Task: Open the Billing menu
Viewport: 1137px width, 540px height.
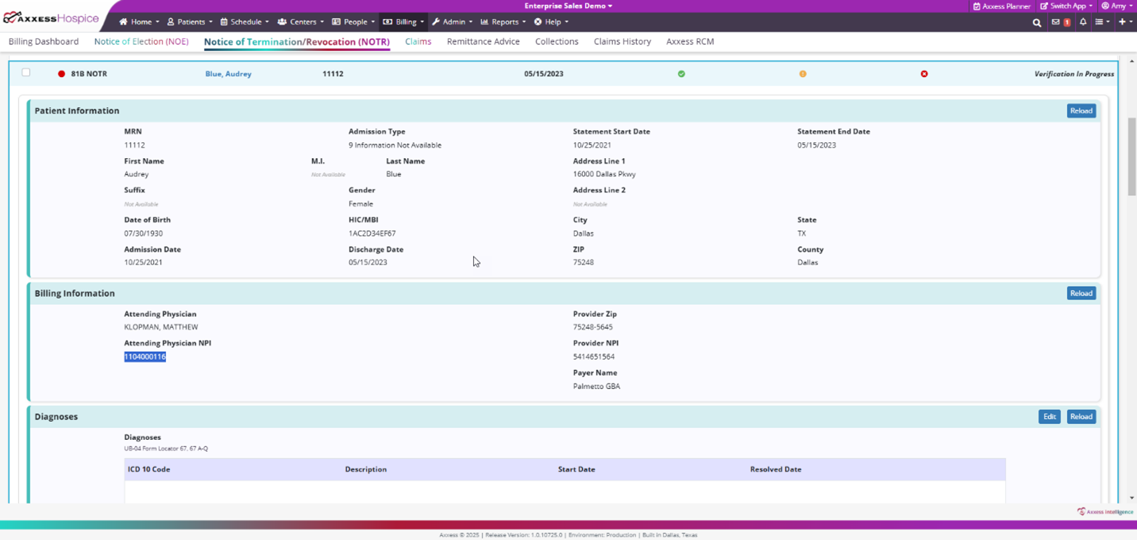Action: click(x=404, y=22)
